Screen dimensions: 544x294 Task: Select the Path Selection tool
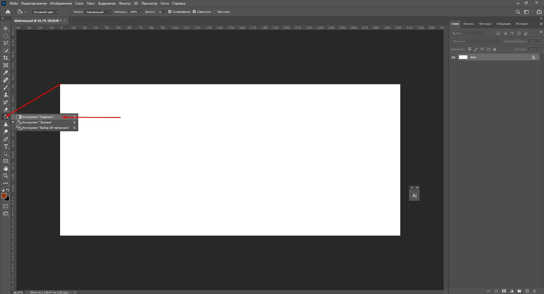[x=6, y=154]
